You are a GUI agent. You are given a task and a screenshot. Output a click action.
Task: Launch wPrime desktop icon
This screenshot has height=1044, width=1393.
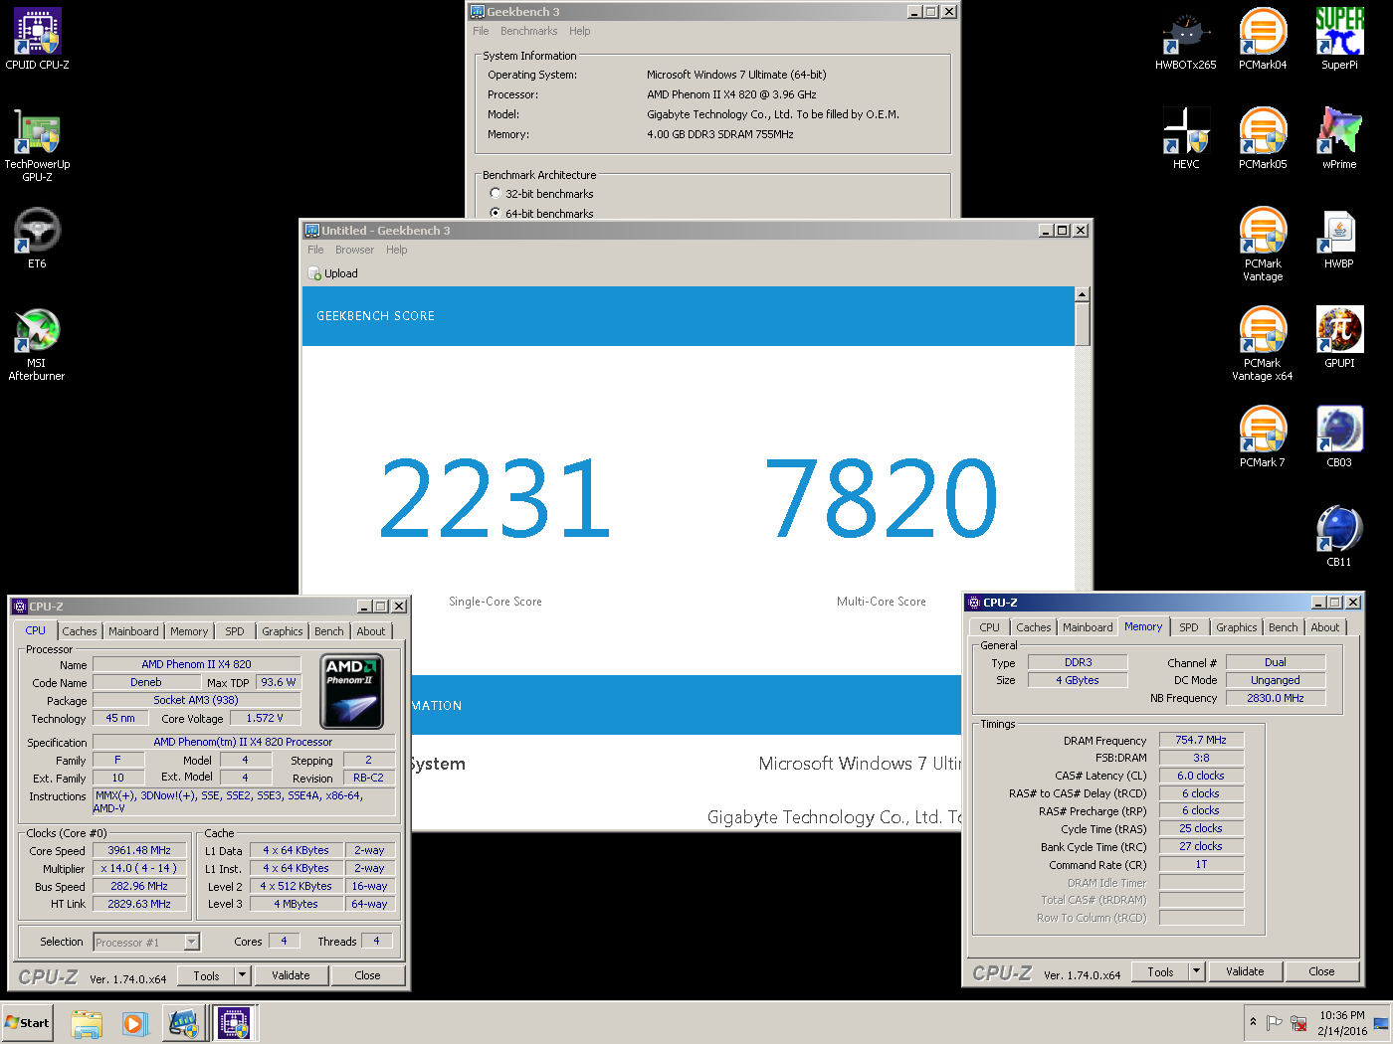coord(1339,138)
